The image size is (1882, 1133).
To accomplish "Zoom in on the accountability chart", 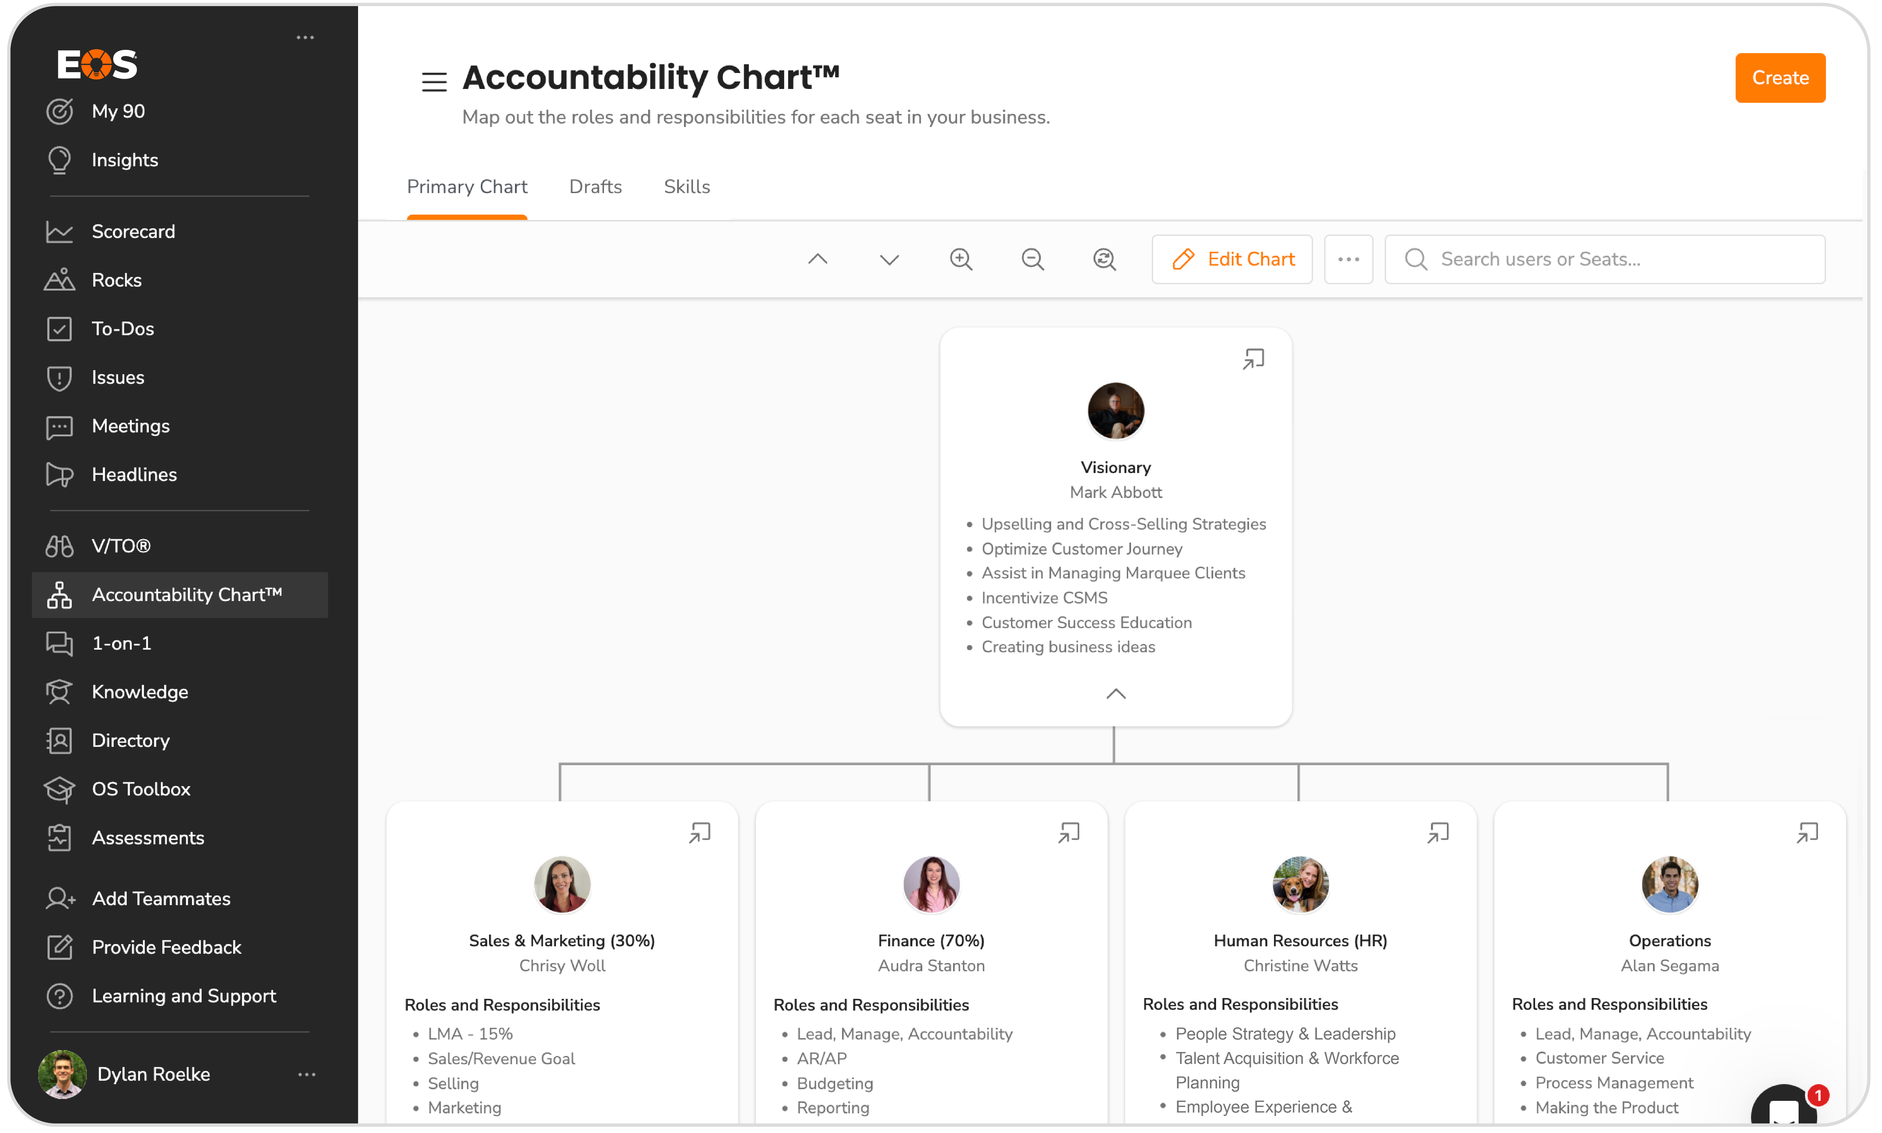I will point(961,259).
